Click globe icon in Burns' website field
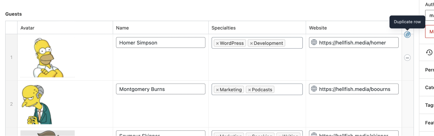Viewport: 434px width, 136px height. (314, 89)
